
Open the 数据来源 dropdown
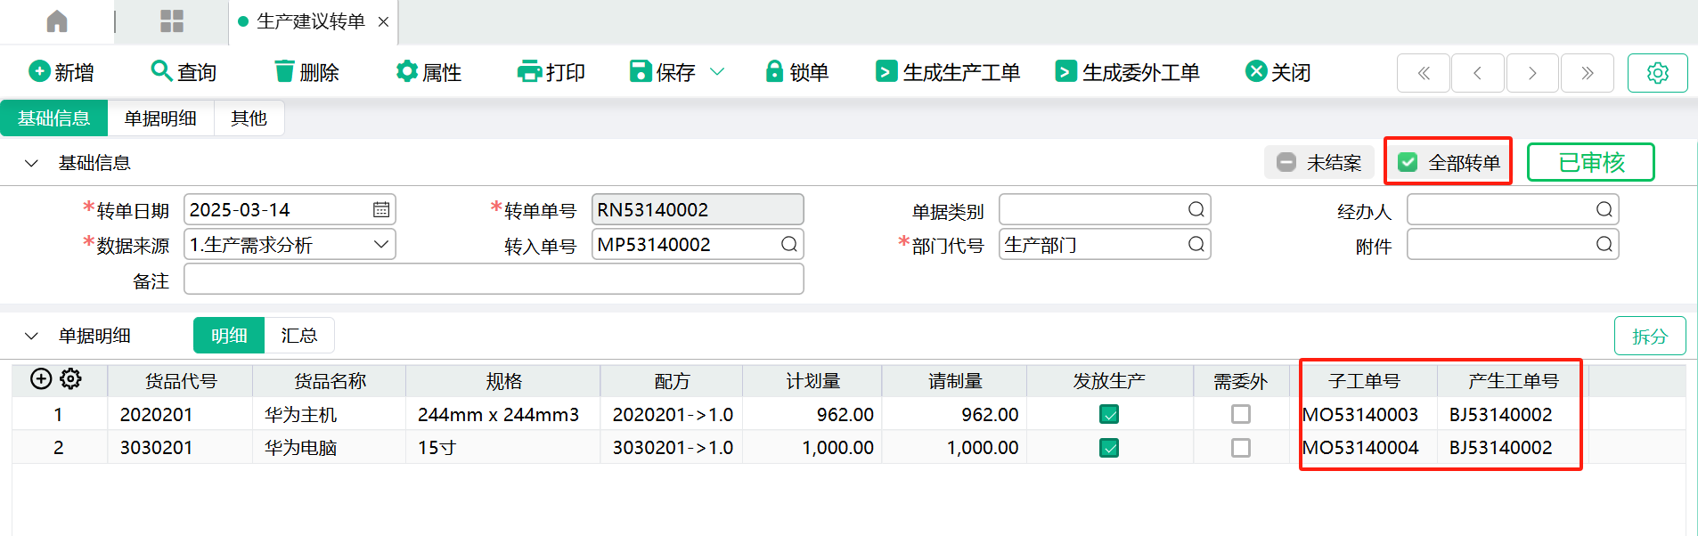[380, 245]
